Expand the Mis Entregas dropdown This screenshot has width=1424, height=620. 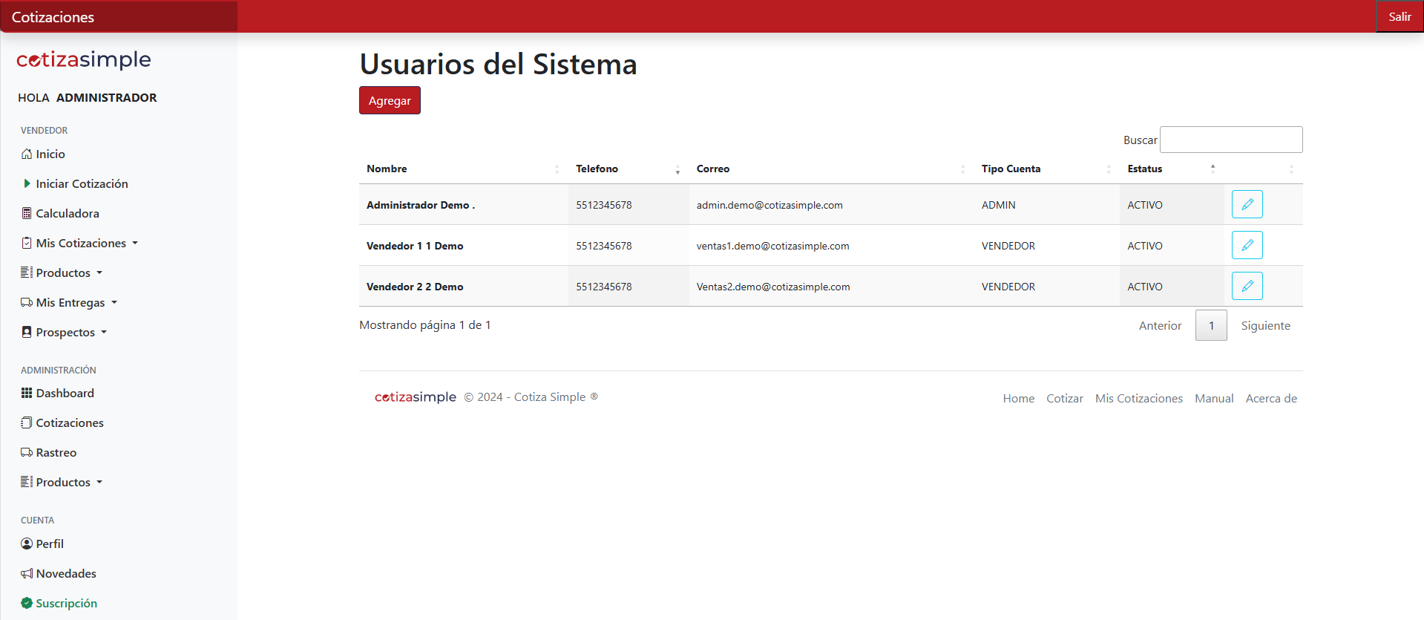(70, 302)
